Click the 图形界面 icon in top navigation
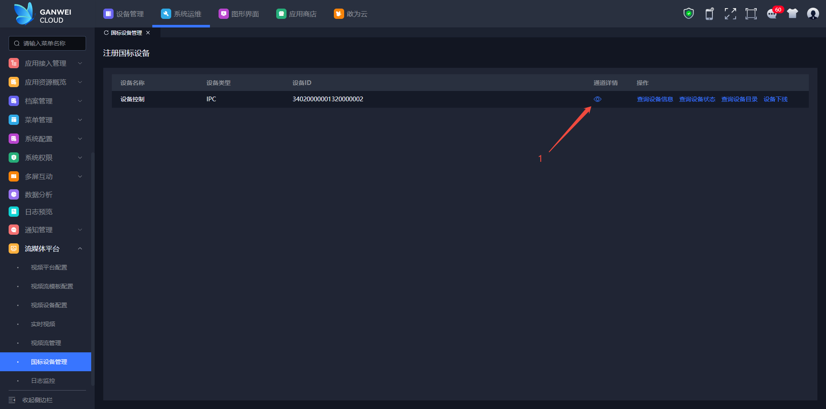The width and height of the screenshot is (826, 409). pos(224,14)
